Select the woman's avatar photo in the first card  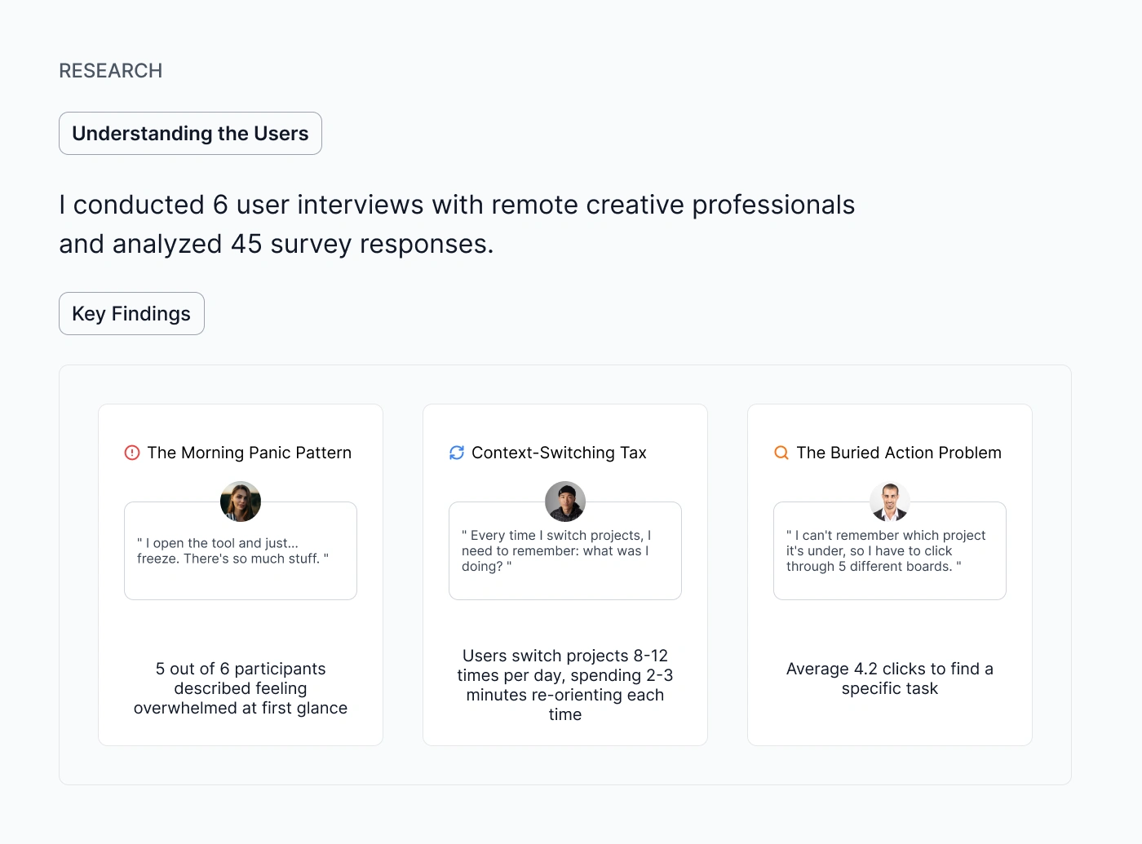click(x=241, y=502)
